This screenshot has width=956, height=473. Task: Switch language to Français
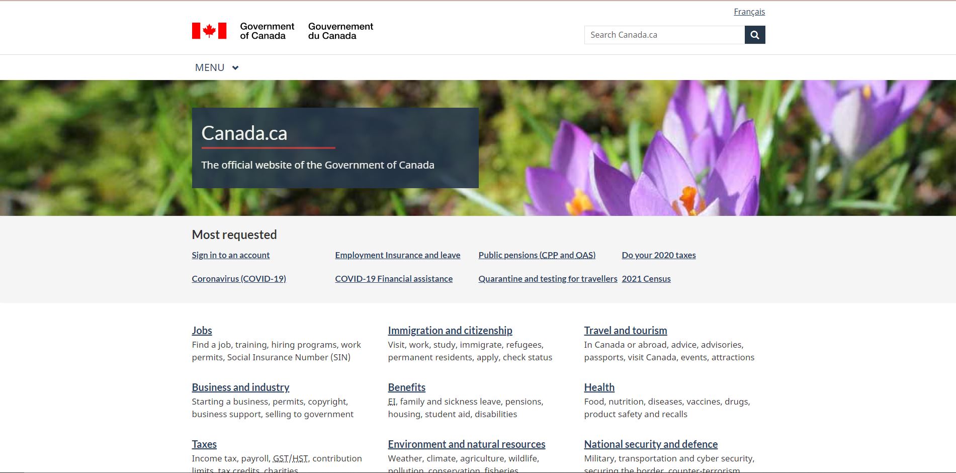pyautogui.click(x=749, y=12)
